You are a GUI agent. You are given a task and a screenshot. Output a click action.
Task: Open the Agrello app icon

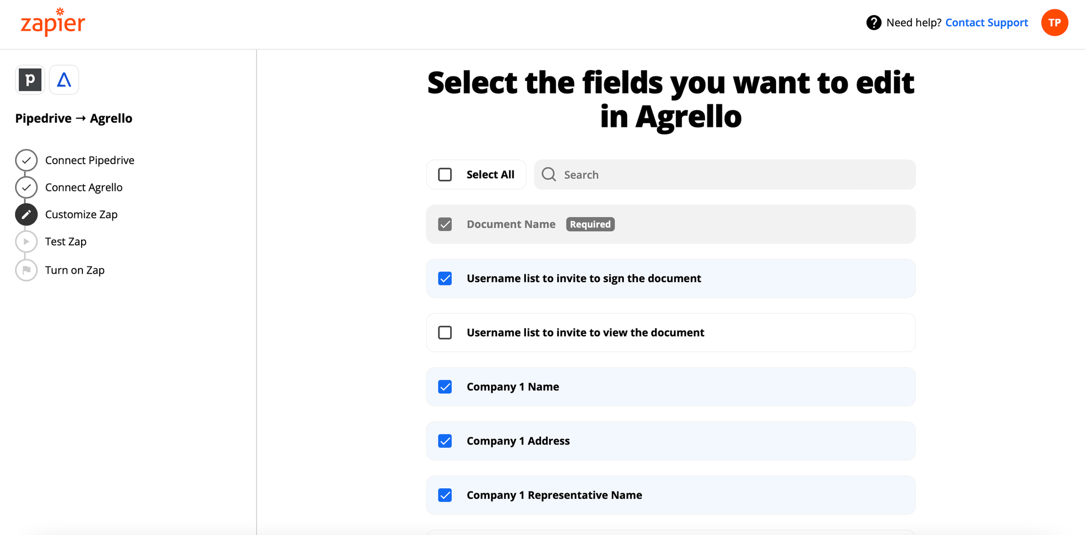coord(64,79)
